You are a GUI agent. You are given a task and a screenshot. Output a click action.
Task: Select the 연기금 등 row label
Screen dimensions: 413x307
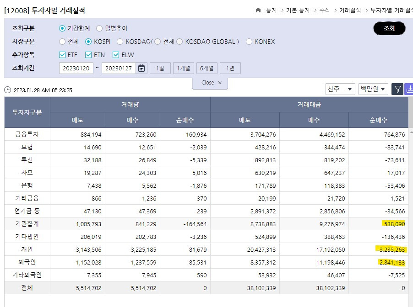(x=27, y=211)
